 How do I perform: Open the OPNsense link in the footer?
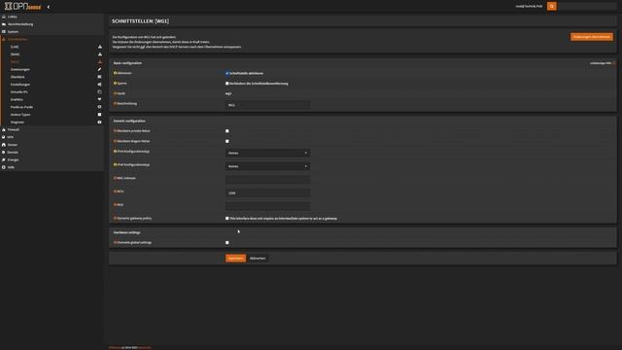pos(115,348)
